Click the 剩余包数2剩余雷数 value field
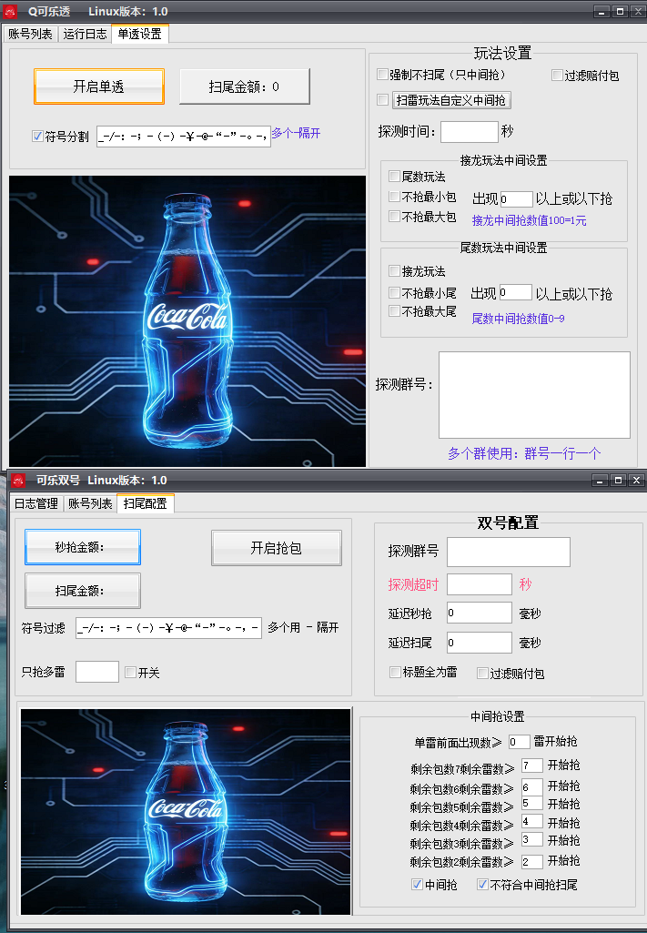Viewport: 647px width, 933px height. [x=532, y=862]
